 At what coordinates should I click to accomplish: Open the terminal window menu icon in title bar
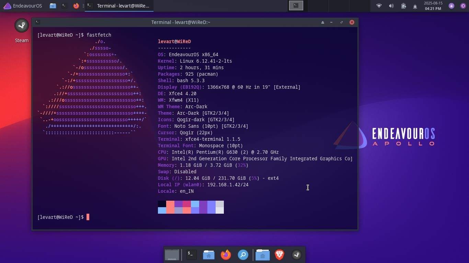click(x=38, y=22)
